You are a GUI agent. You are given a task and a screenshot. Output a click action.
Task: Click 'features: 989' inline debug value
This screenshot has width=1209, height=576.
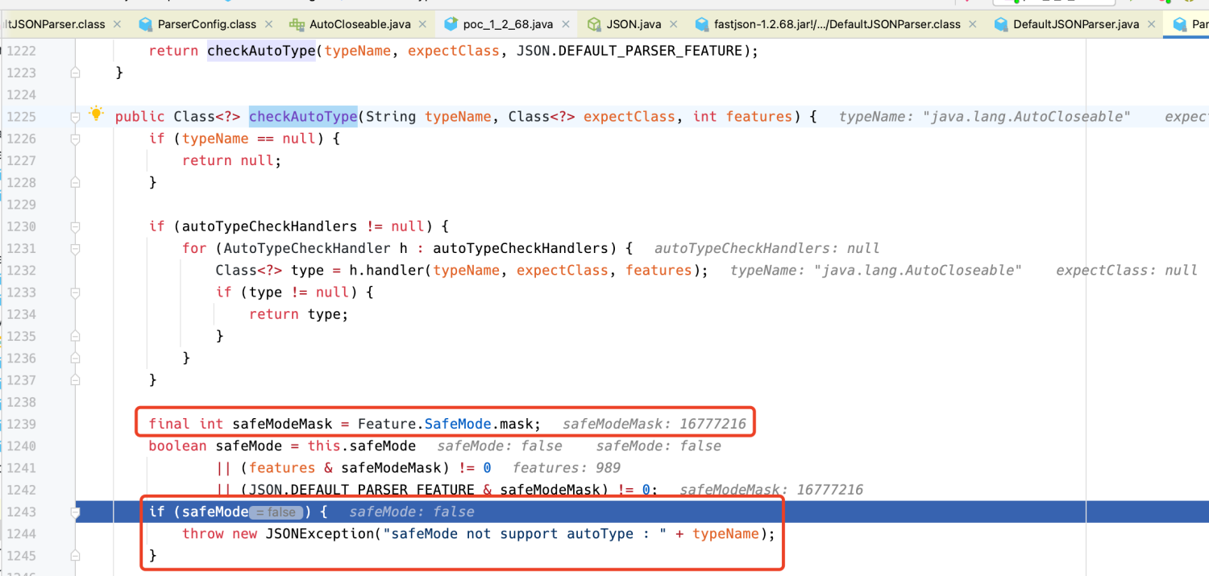(567, 468)
